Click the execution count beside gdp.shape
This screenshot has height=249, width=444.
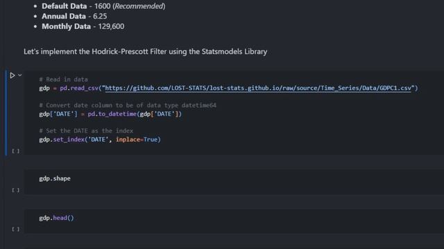[16, 190]
